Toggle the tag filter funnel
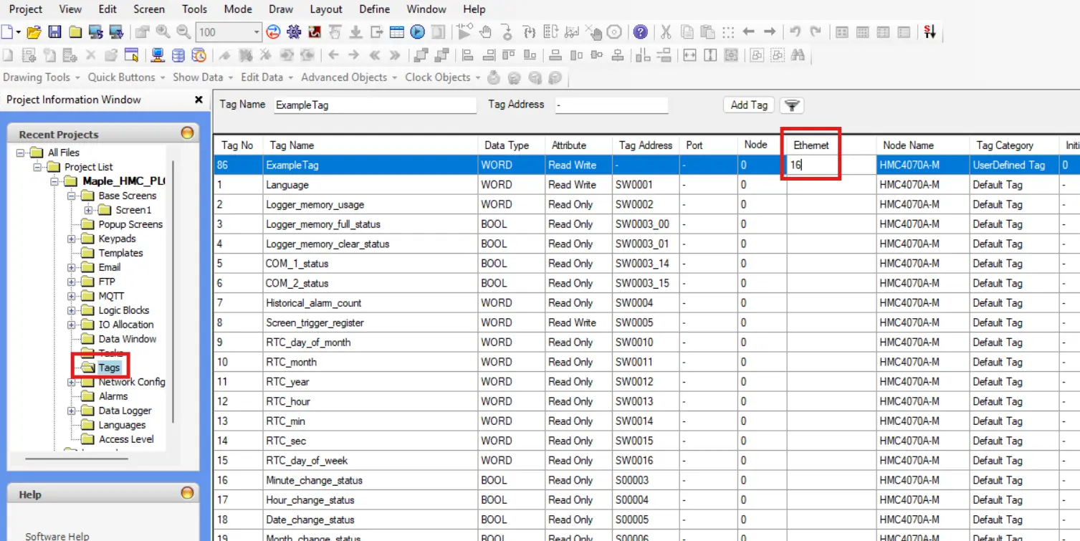Image resolution: width=1080 pixels, height=541 pixels. point(791,105)
